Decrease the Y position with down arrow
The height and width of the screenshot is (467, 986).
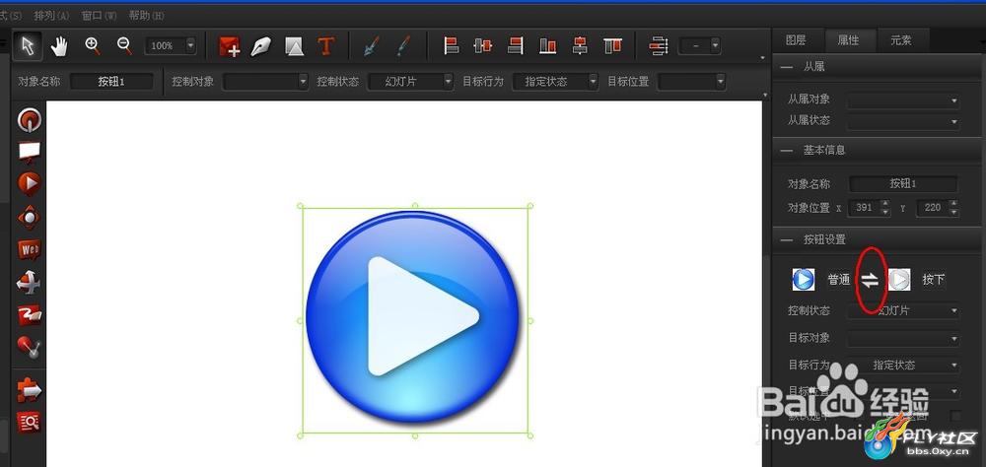pyautogui.click(x=953, y=212)
